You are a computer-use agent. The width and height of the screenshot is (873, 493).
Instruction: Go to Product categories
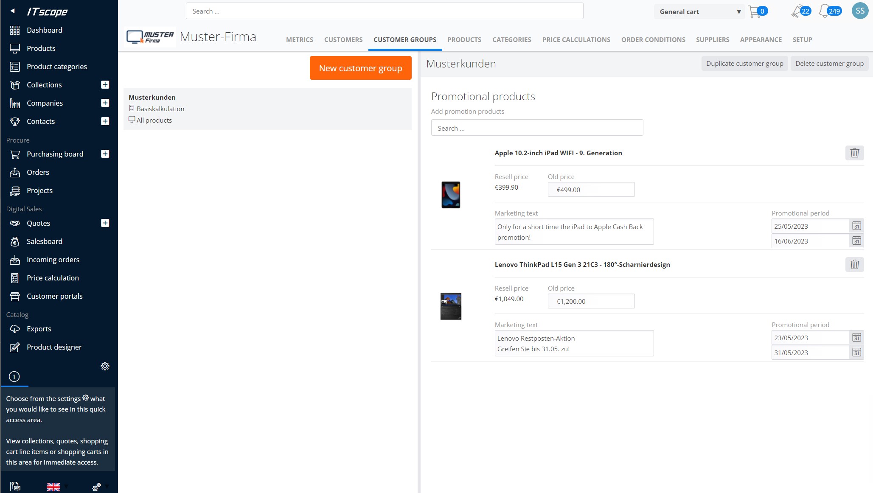[x=56, y=67]
